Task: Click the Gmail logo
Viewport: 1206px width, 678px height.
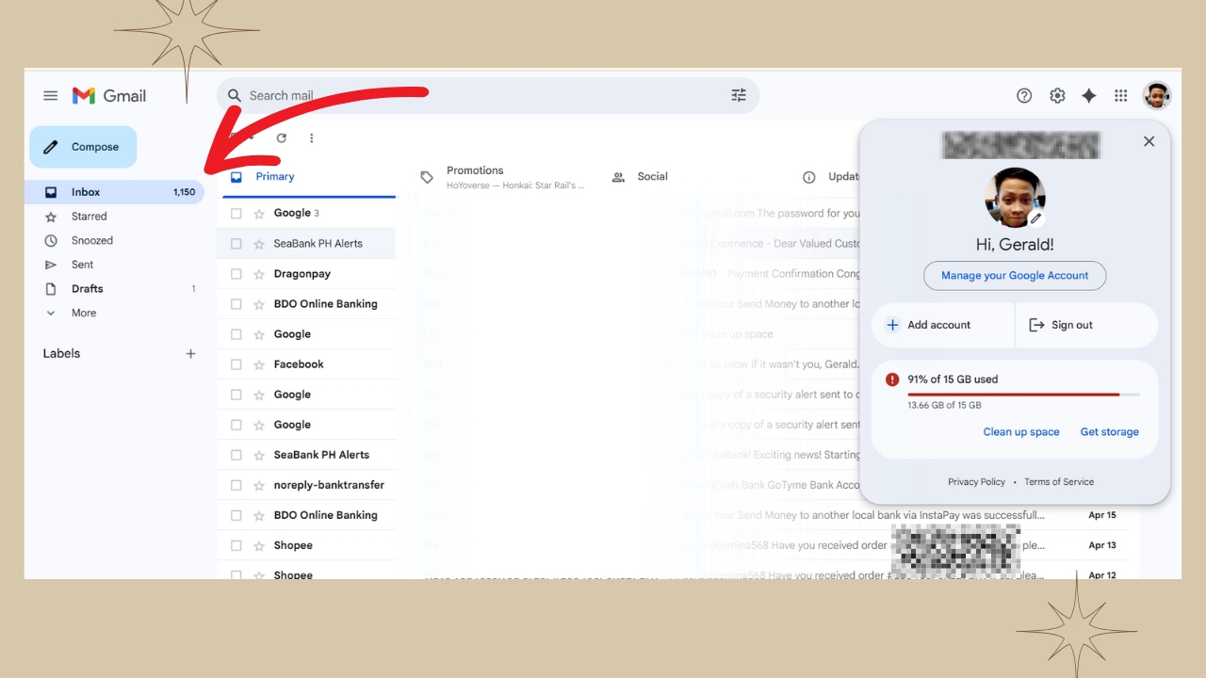Action: click(x=109, y=96)
